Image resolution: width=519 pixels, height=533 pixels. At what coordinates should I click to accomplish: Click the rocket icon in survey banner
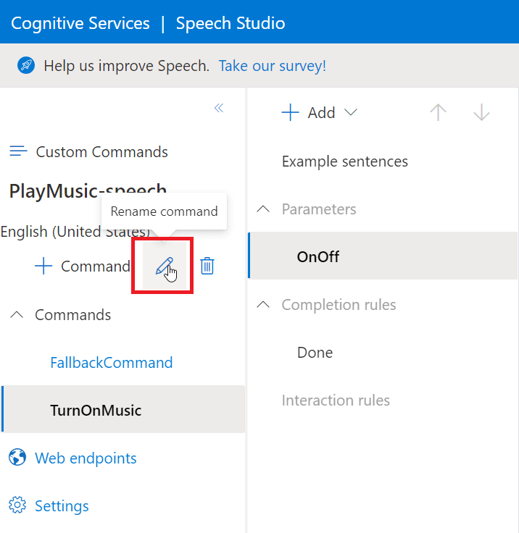pyautogui.click(x=26, y=65)
